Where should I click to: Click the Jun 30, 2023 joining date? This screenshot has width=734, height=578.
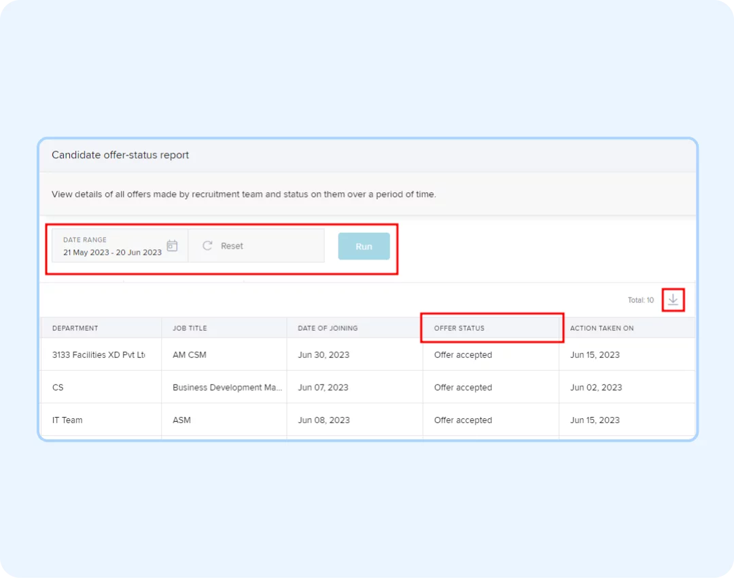[x=324, y=355]
